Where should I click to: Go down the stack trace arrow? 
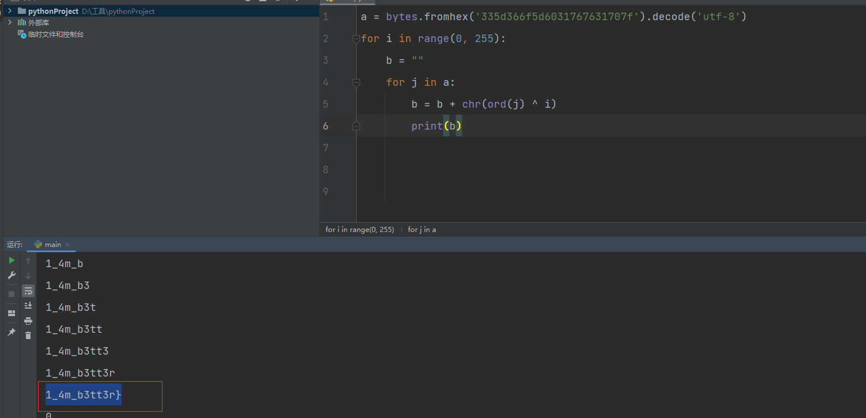tap(28, 276)
